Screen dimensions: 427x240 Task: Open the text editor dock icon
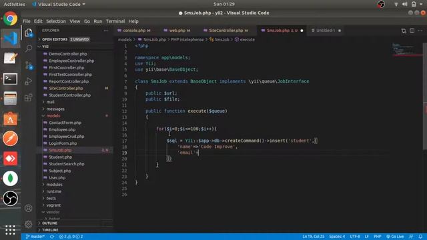click(x=11, y=59)
